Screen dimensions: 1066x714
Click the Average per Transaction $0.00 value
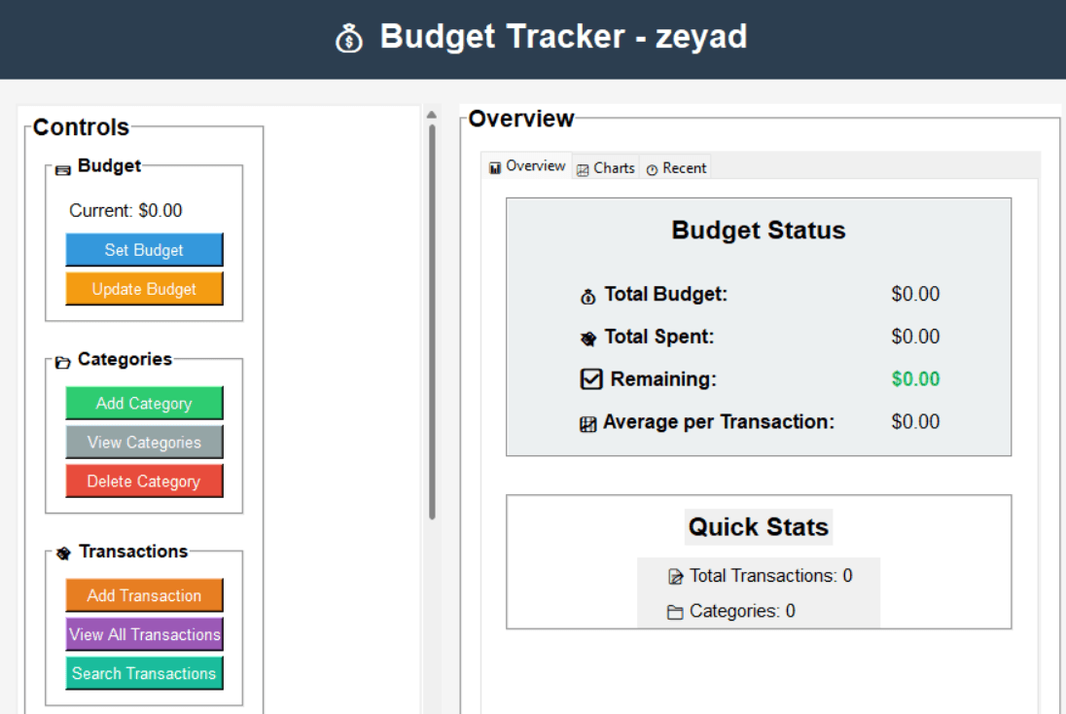pos(916,421)
